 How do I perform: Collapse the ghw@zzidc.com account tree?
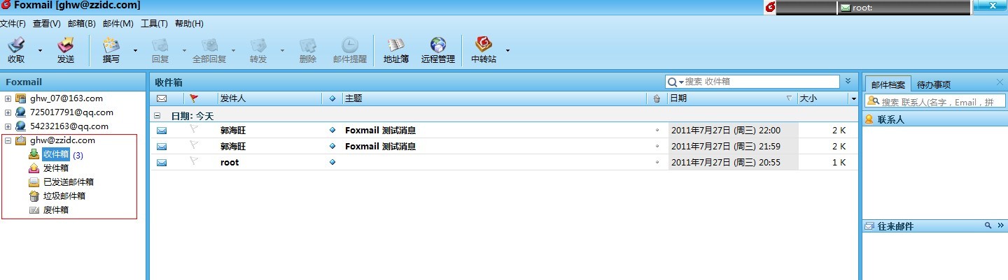(x=8, y=140)
